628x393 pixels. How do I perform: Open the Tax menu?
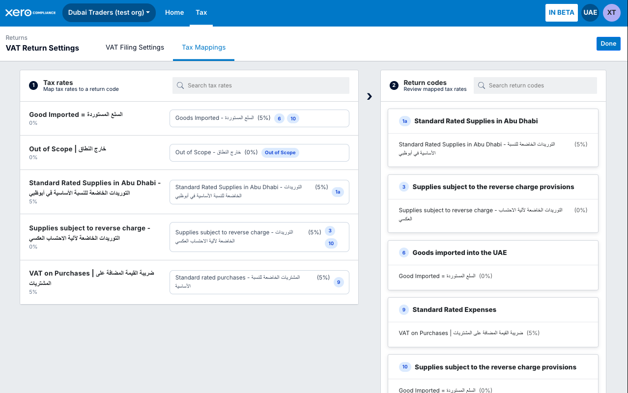201,13
